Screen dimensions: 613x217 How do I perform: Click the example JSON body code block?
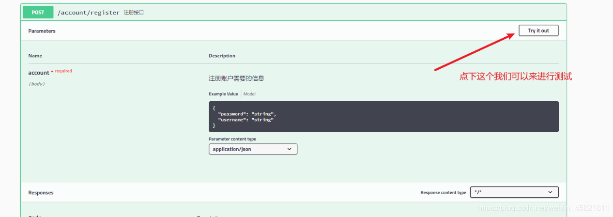383,117
